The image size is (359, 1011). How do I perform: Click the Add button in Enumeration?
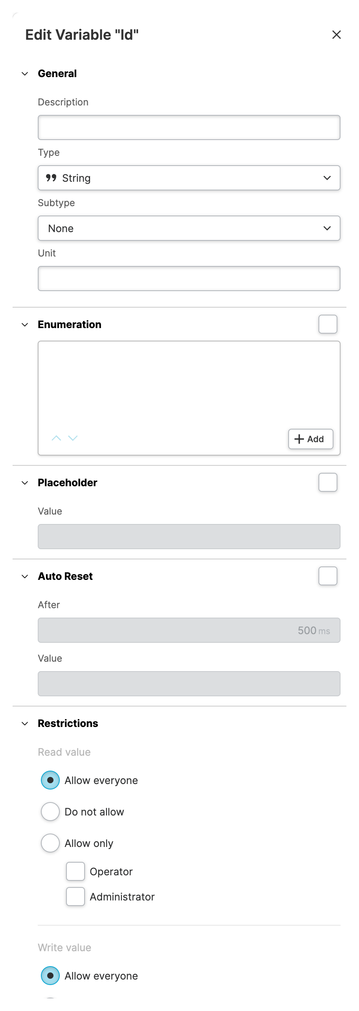click(x=310, y=439)
